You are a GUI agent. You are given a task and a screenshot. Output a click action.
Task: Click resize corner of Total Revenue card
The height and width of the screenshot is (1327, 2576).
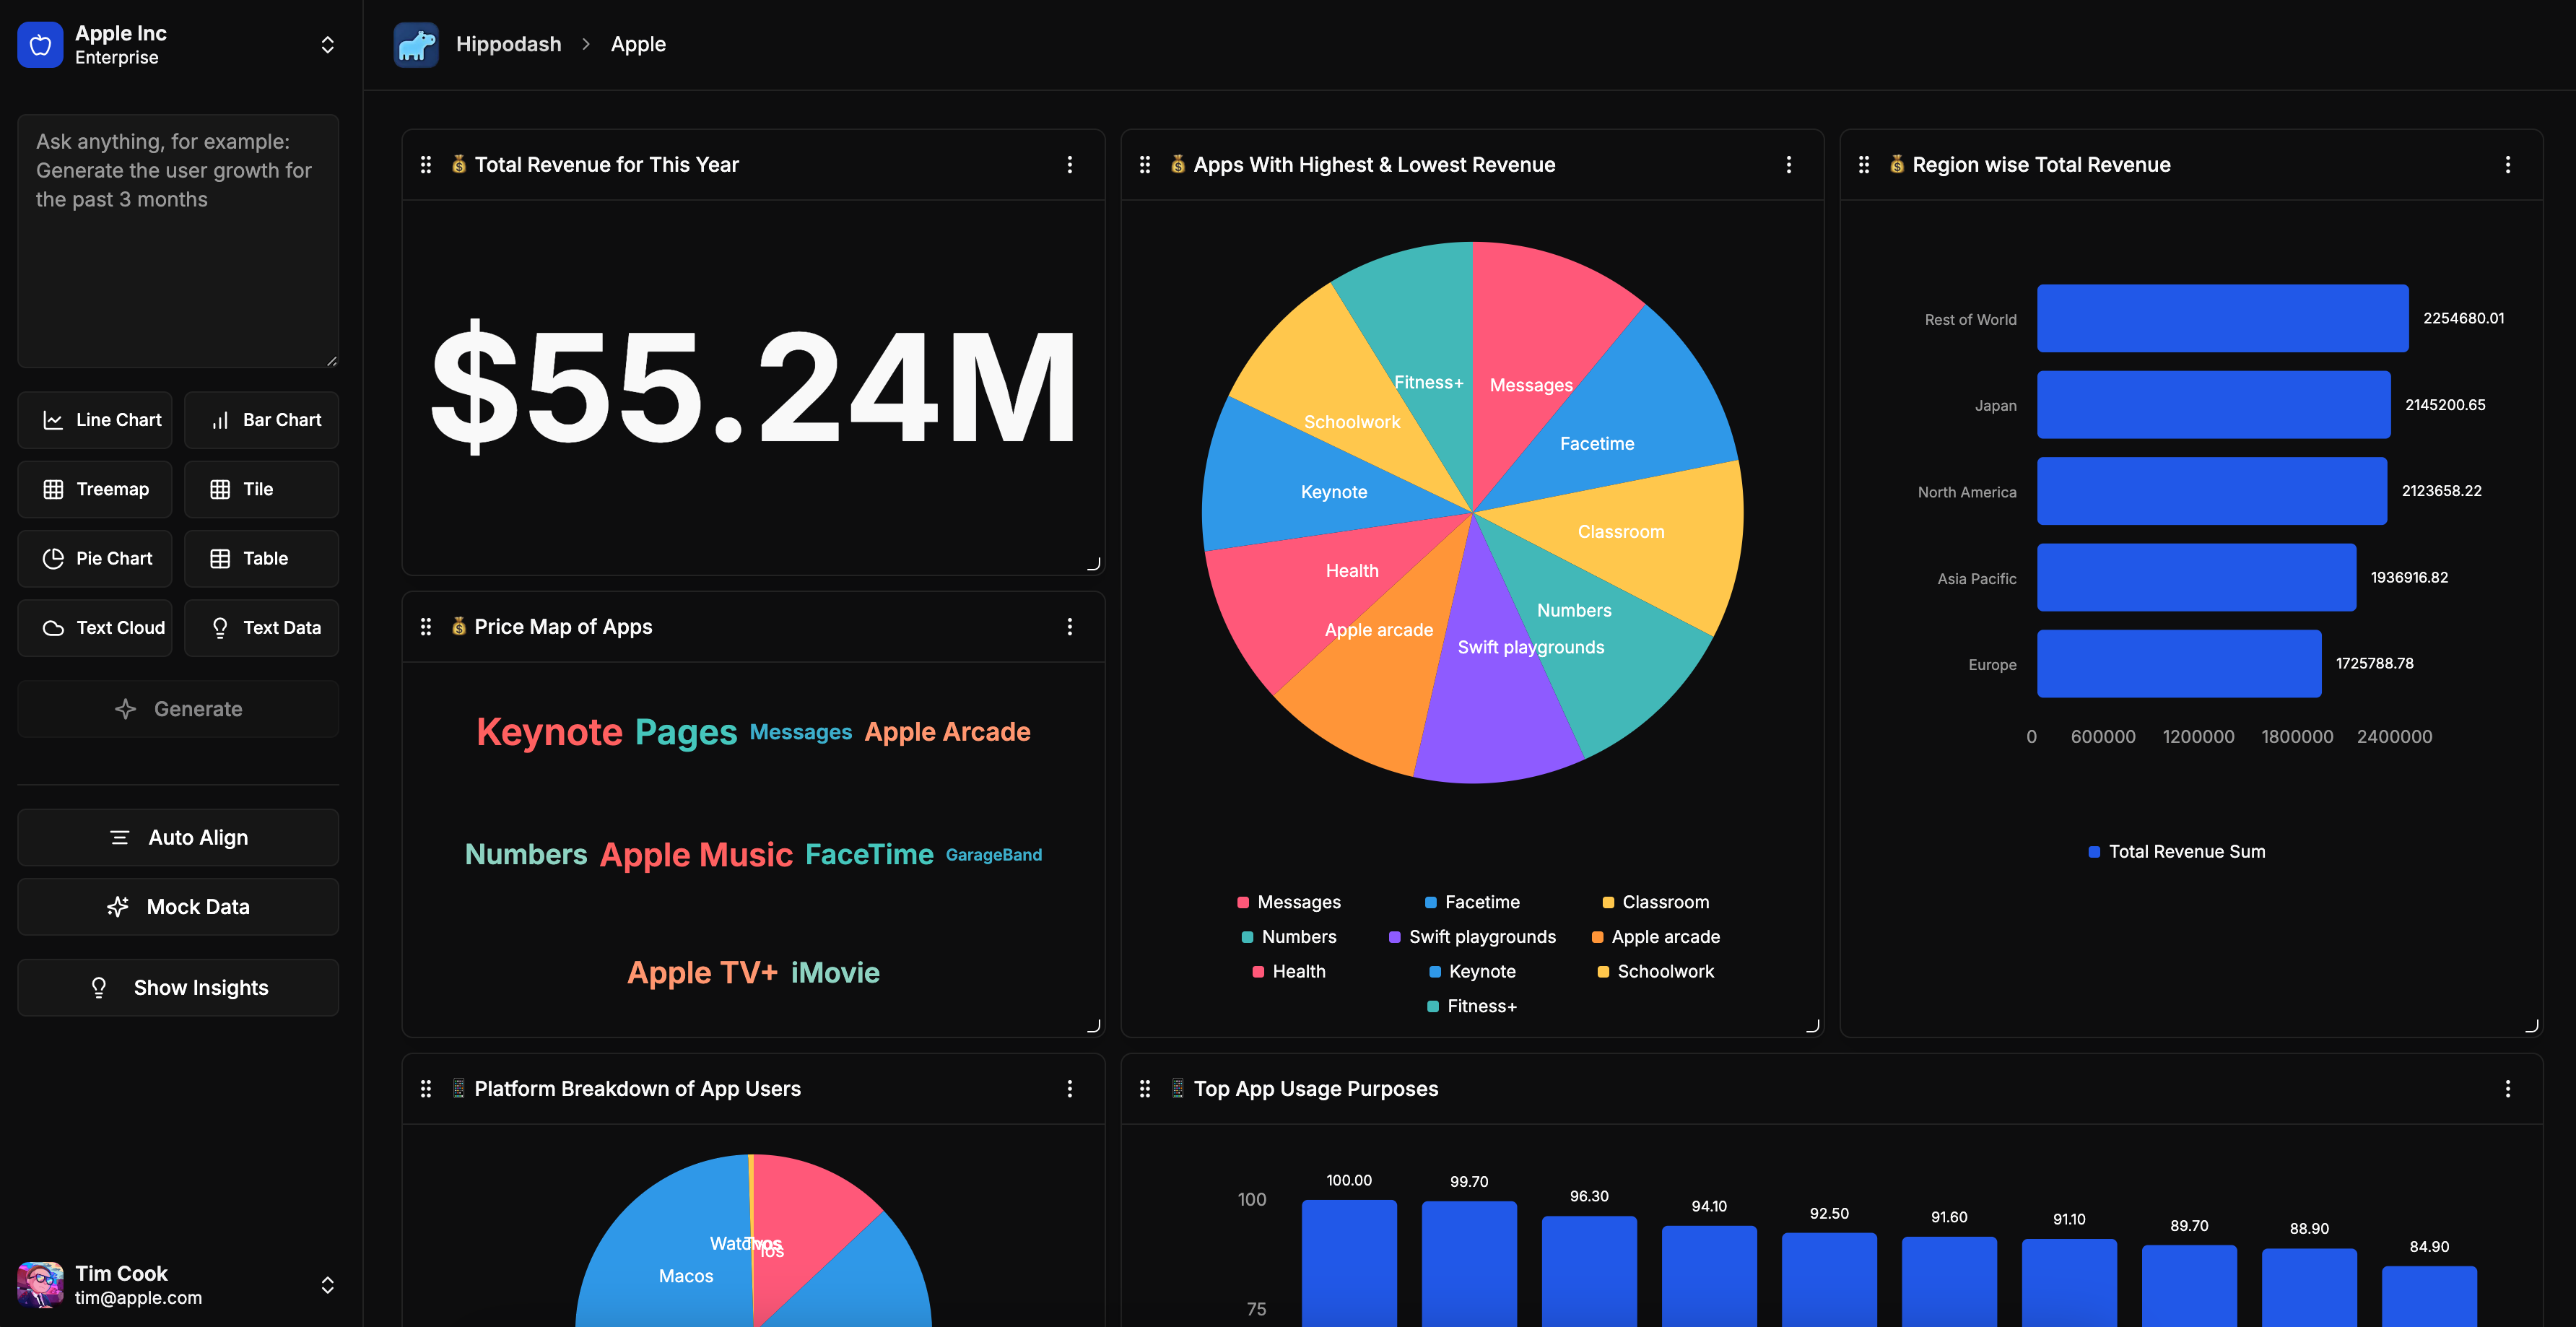pyautogui.click(x=1094, y=564)
